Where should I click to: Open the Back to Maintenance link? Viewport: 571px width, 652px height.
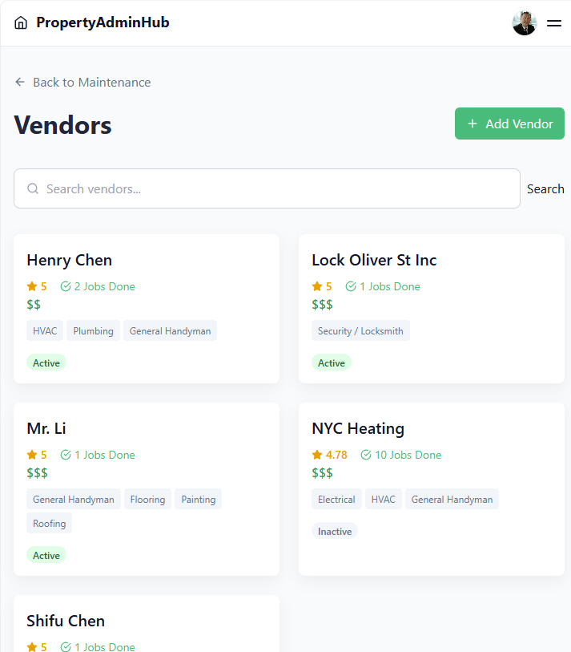(x=91, y=82)
